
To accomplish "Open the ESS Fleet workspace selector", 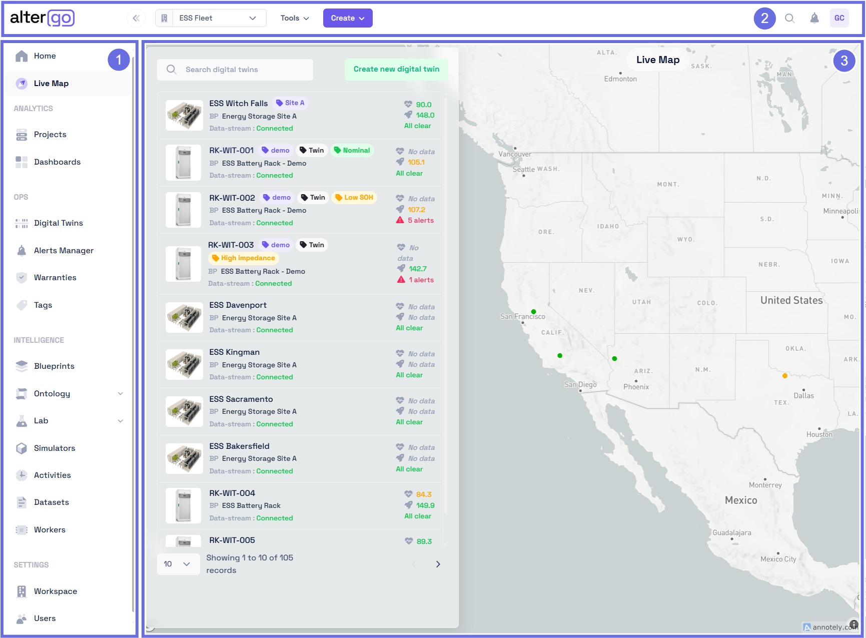I will [x=210, y=18].
